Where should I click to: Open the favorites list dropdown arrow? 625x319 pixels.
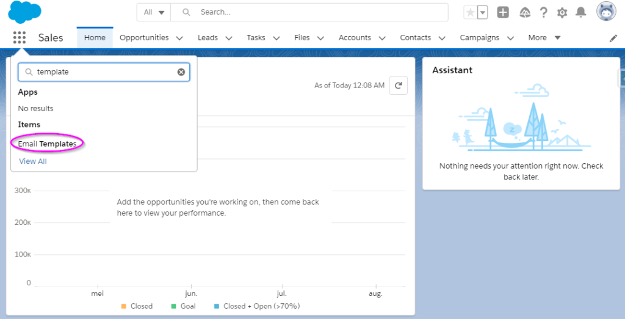483,12
